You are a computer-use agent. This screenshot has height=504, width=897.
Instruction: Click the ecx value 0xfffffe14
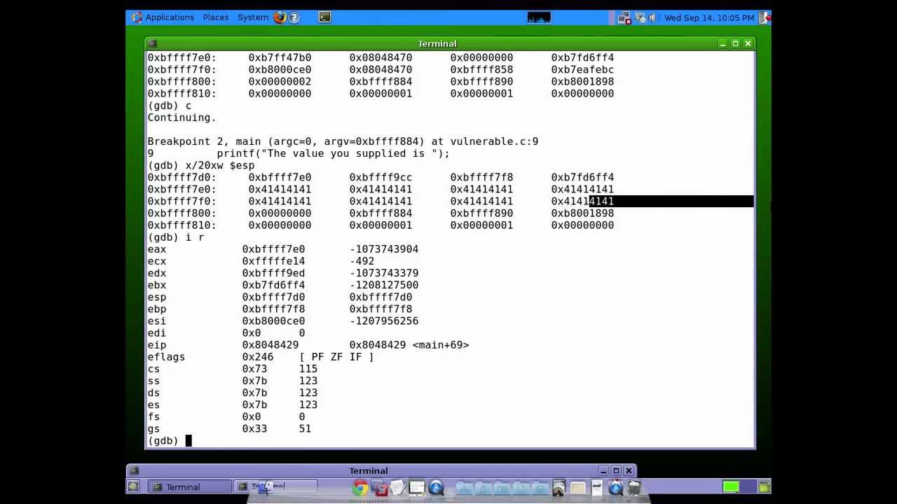pyautogui.click(x=273, y=262)
